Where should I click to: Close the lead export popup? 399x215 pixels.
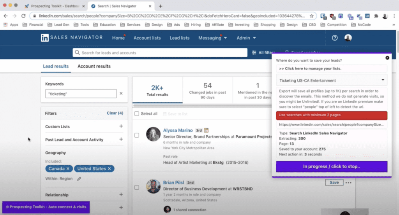click(387, 58)
